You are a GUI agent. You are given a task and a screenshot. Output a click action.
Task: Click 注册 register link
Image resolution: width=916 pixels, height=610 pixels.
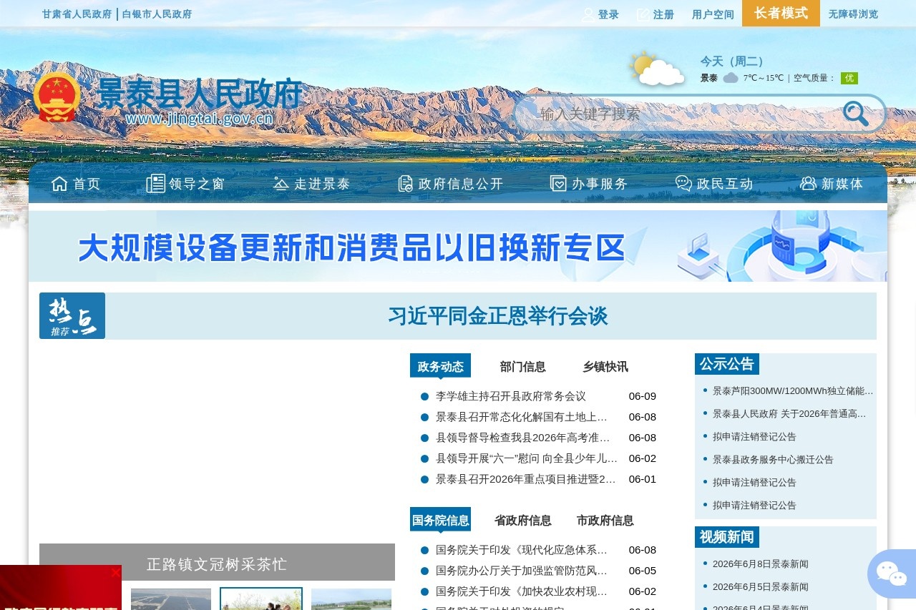tap(663, 14)
